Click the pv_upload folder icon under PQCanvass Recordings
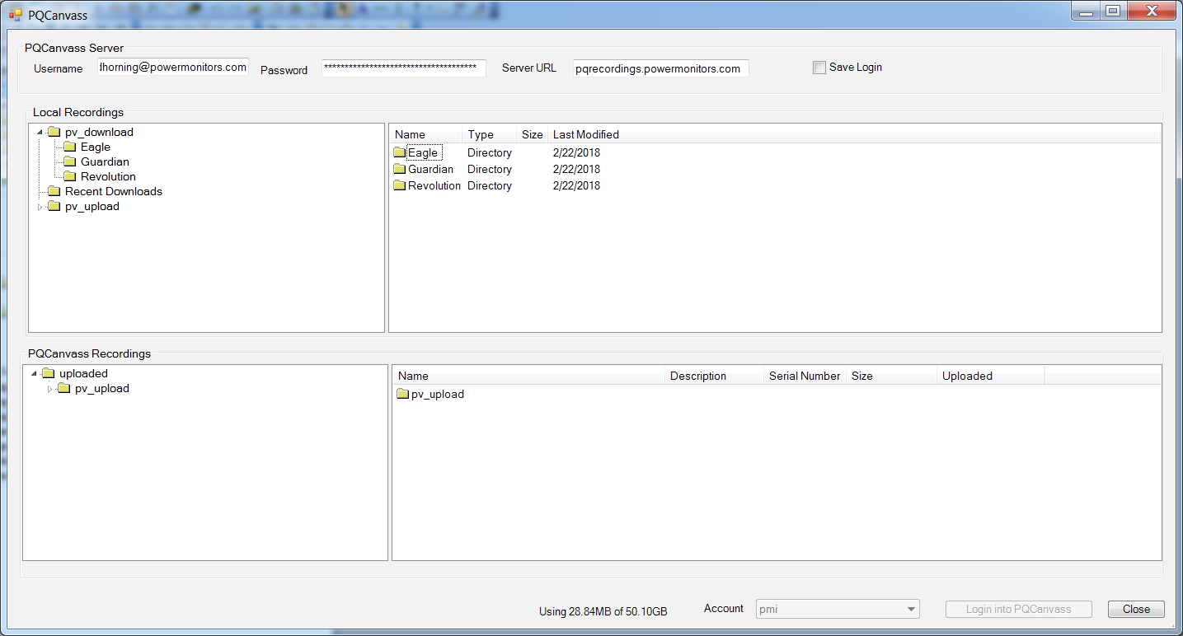This screenshot has height=636, width=1183. tap(402, 394)
